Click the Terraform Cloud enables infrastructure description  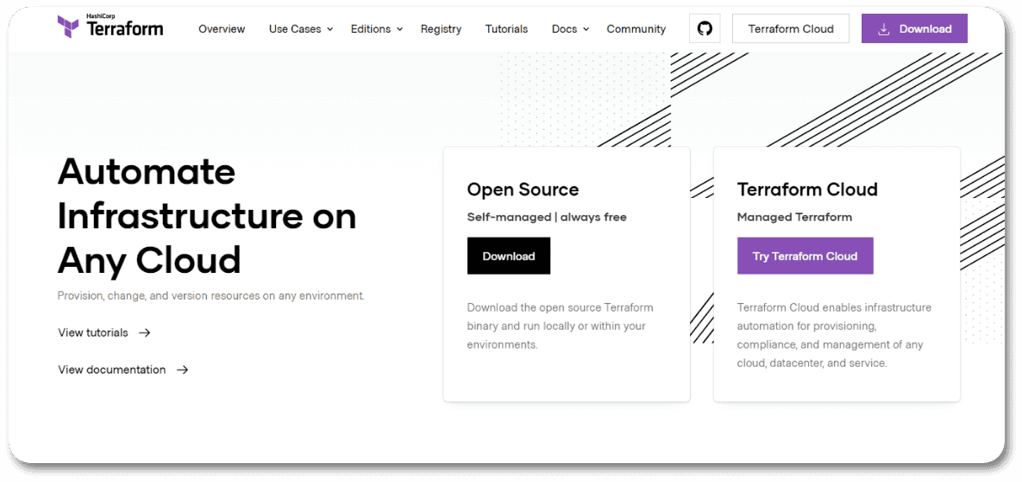[x=834, y=335]
